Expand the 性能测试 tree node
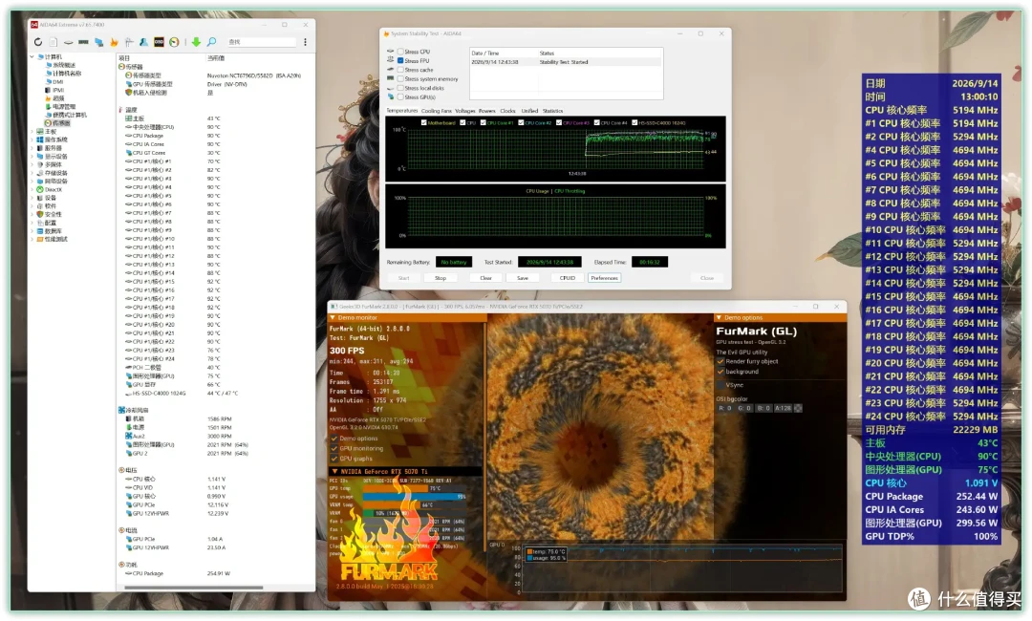This screenshot has width=1032, height=621. (32, 240)
